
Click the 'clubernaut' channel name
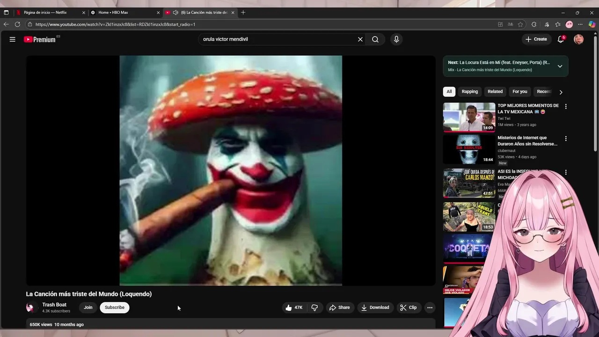[x=506, y=151]
